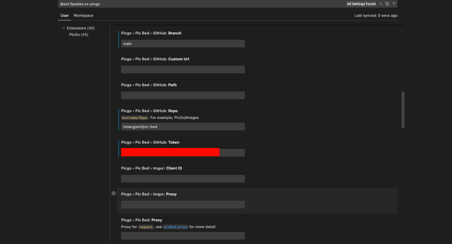
Task: Select the Imgur: Proxy setting title
Action: 149,194
